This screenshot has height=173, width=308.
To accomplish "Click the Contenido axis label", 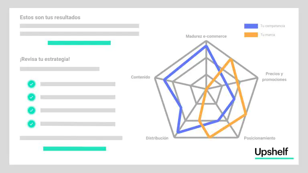I will [140, 77].
